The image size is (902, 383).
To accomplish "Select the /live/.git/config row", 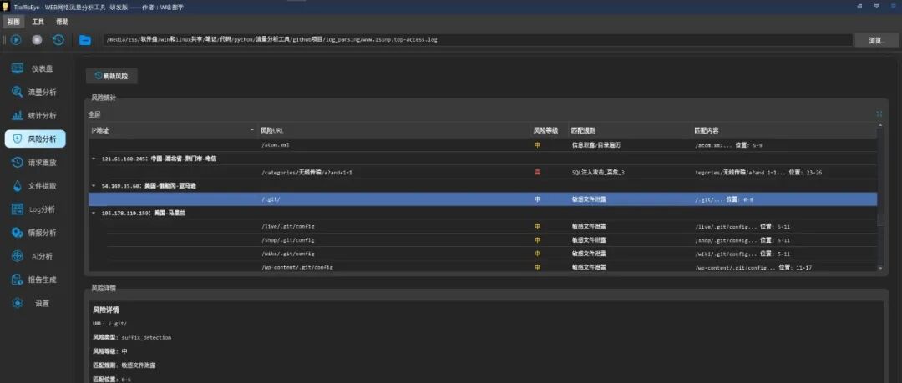I will pos(483,227).
